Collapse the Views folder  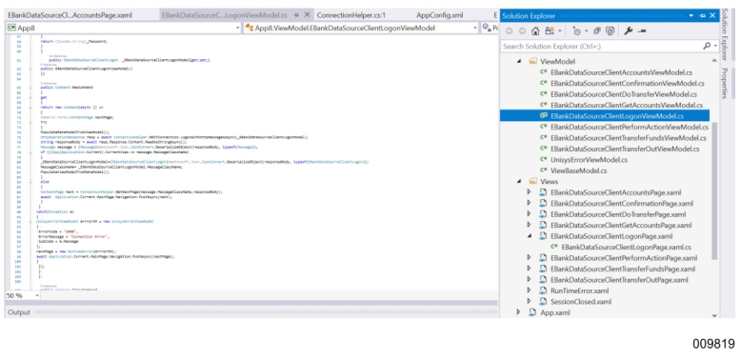click(518, 181)
